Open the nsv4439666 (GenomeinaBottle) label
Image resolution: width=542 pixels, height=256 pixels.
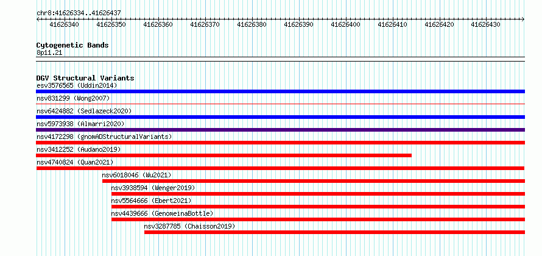point(162,213)
